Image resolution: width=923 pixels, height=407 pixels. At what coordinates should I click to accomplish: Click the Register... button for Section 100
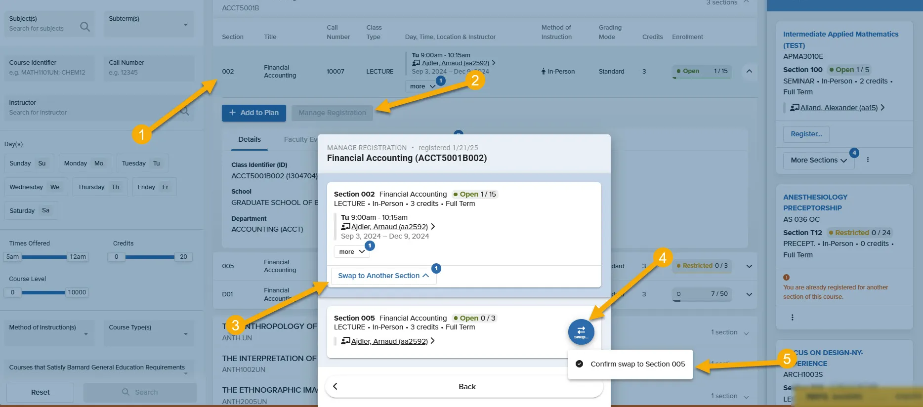806,134
